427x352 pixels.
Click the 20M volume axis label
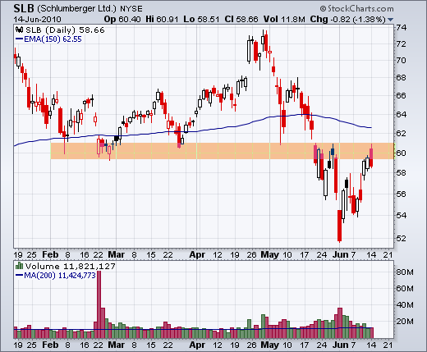[x=405, y=322]
